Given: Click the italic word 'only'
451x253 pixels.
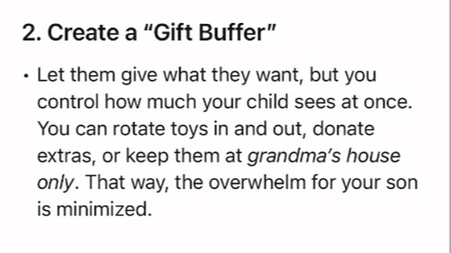Looking at the screenshot, I should 56,183.
